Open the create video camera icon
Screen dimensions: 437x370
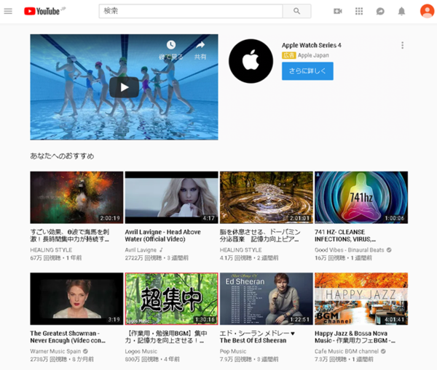pyautogui.click(x=338, y=11)
